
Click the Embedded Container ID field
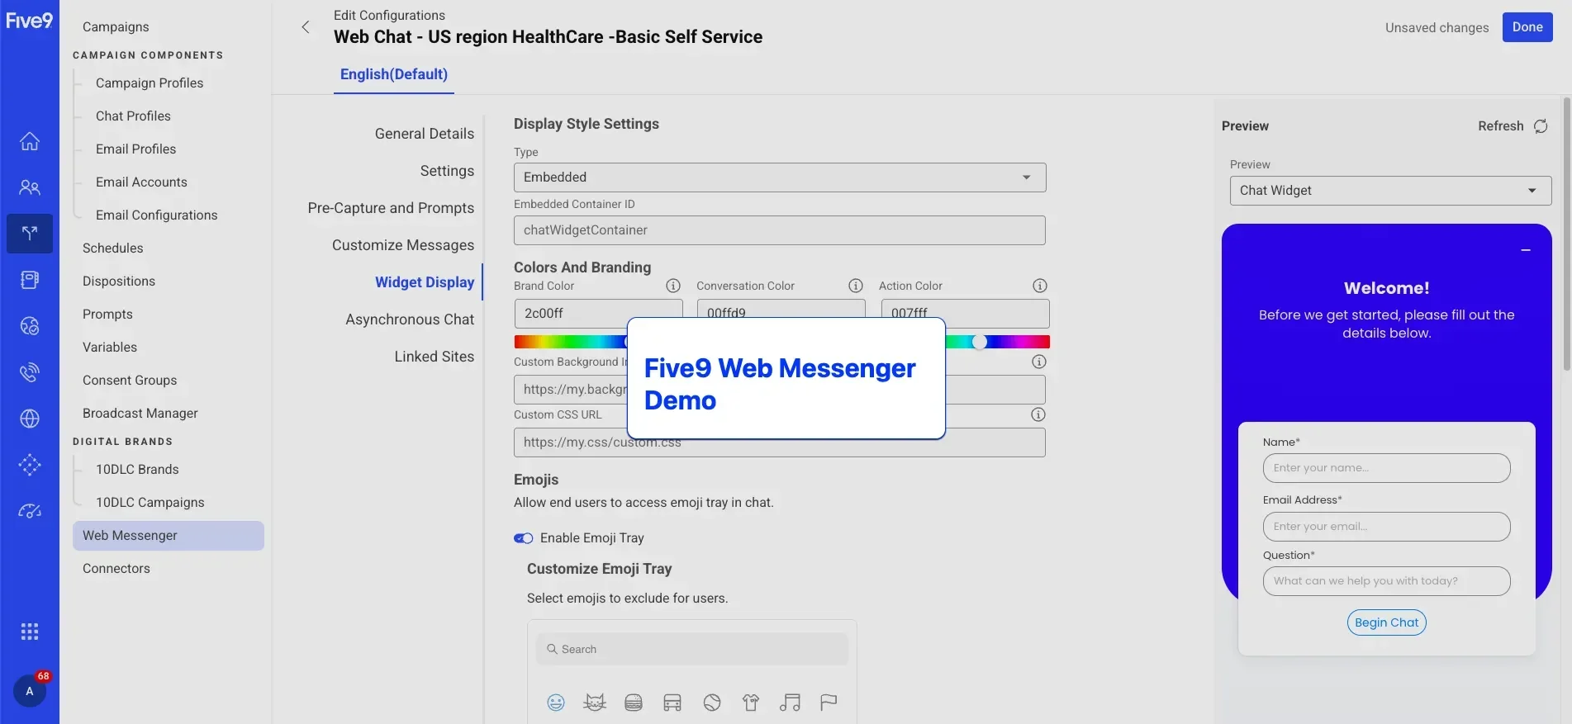click(780, 230)
